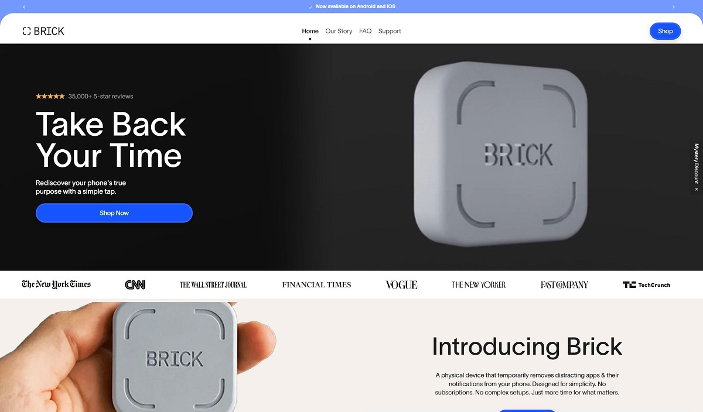Click the Shop Now hero button
Image resolution: width=703 pixels, height=412 pixels.
(x=114, y=213)
